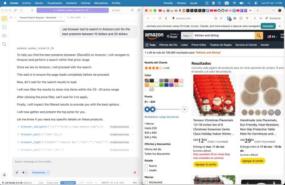This screenshot has width=285, height=185.
Task: Add Tenceur Christmas Placemats to cart
Action: (206, 165)
